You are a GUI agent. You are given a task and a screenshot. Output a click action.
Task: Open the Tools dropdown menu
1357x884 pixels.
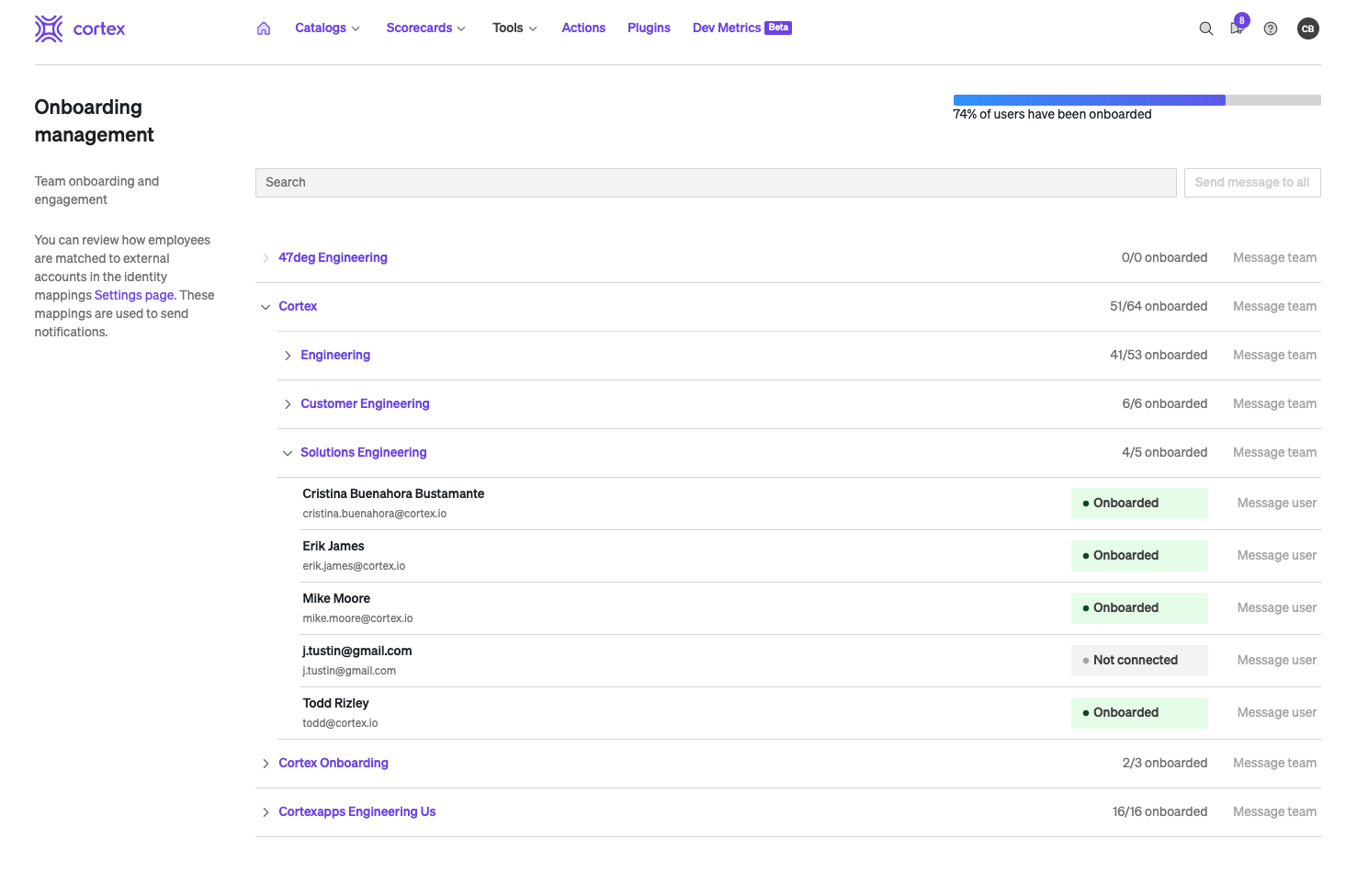515,28
